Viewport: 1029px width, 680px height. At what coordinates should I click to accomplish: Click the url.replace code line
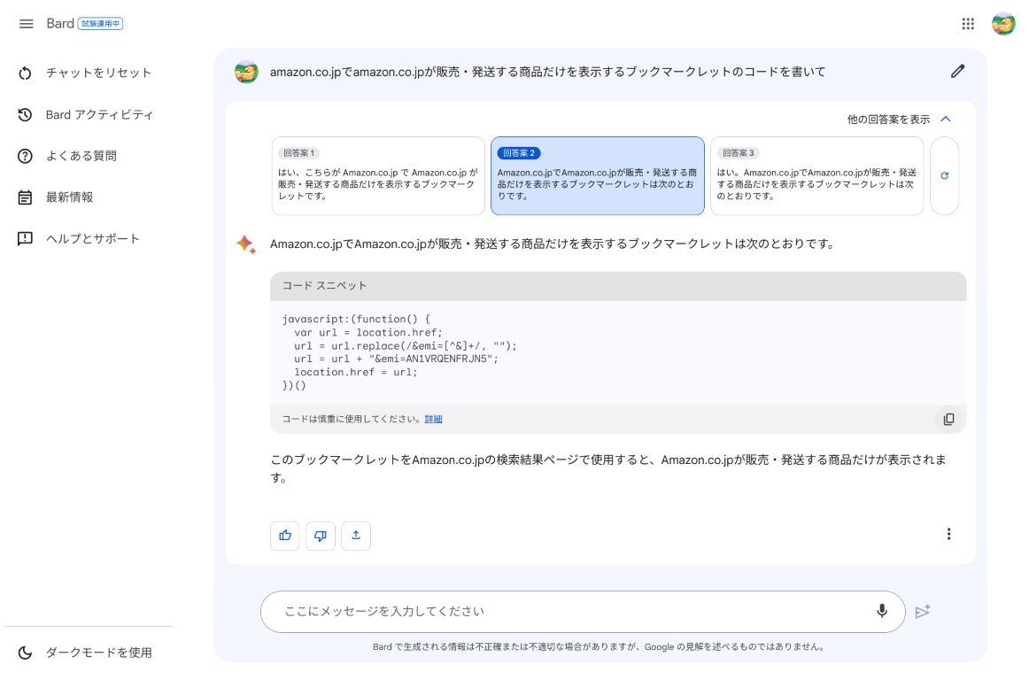pos(406,346)
